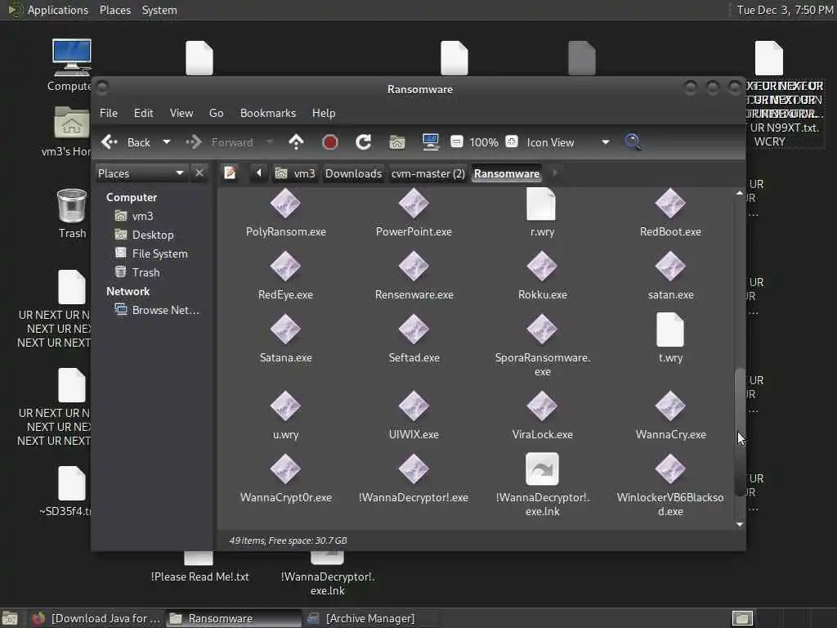
Task: Click the Search magnifier icon
Action: tap(633, 142)
